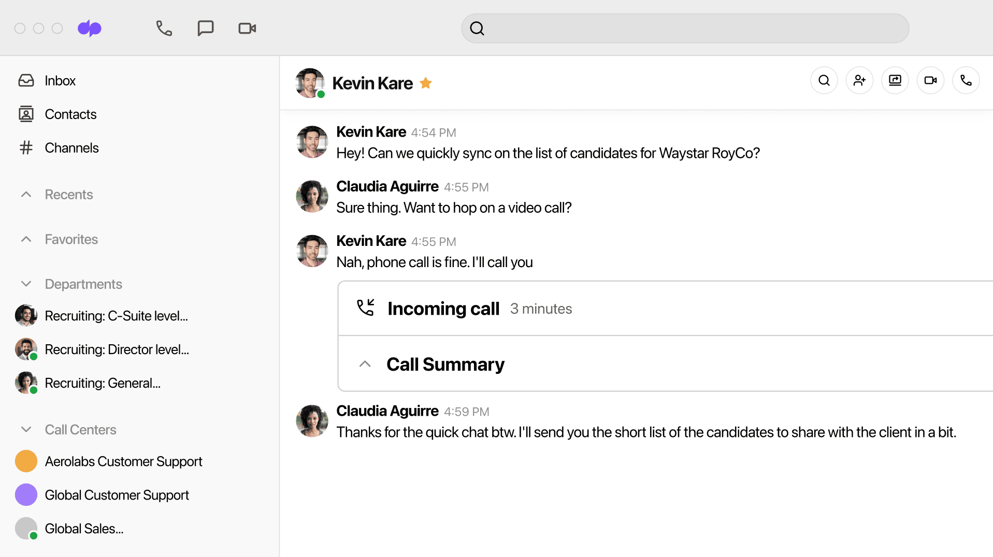Open the Inbox from the sidebar
Viewport: 993px width, 557px height.
click(x=60, y=80)
